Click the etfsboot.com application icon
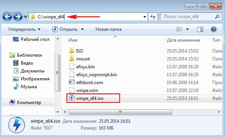Image resolution: width=225 pixels, height=137 pixels. 72,82
